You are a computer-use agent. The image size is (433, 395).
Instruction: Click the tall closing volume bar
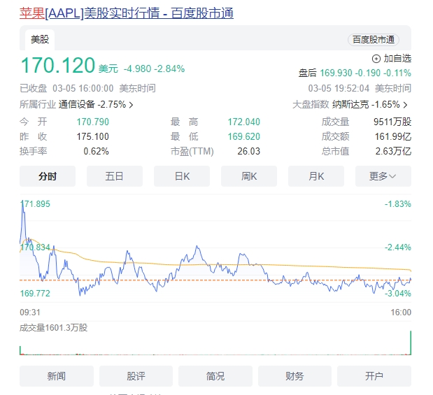(x=411, y=343)
